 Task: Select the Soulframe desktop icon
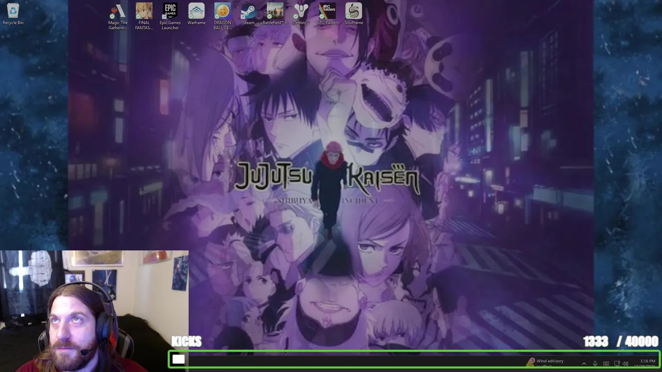click(354, 14)
